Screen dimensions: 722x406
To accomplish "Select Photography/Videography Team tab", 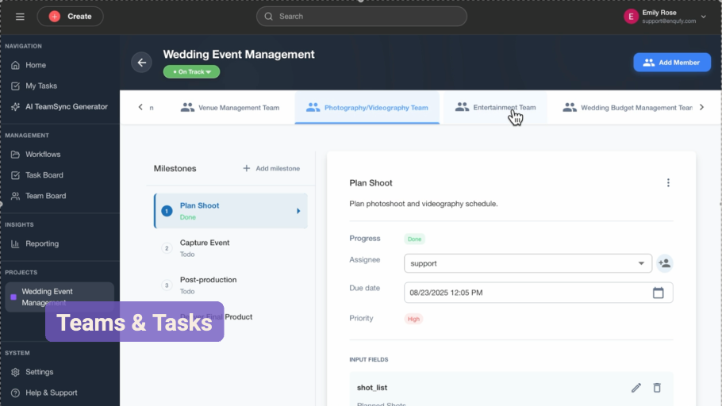I will coord(367,108).
